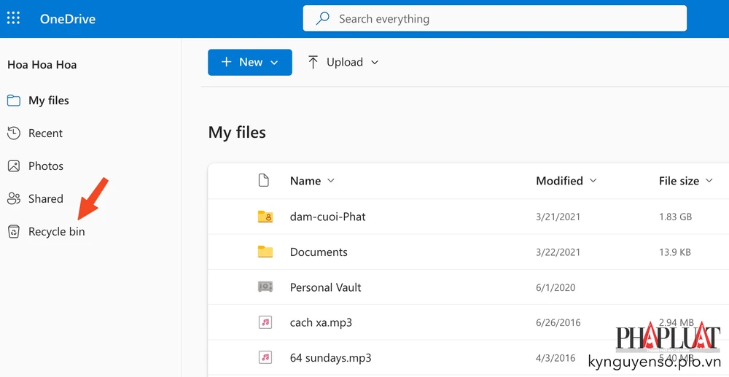Go to My files in the sidebar
The image size is (729, 377).
(x=49, y=101)
